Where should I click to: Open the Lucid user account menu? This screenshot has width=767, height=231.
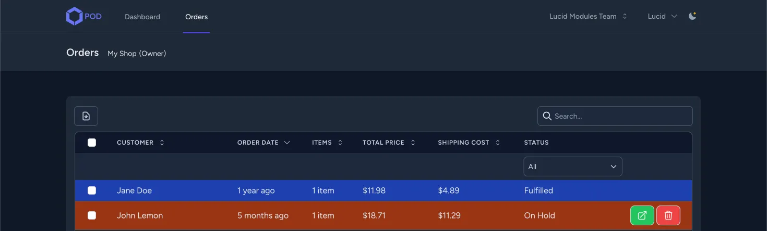coord(662,16)
